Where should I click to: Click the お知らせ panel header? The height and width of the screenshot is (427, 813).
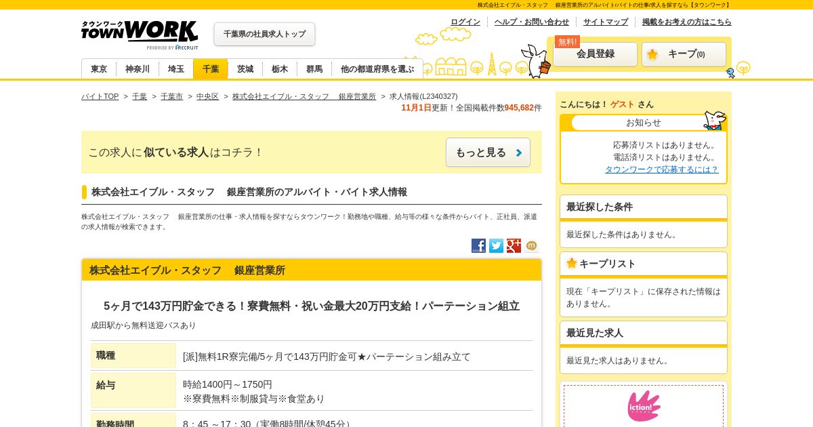[x=644, y=123]
